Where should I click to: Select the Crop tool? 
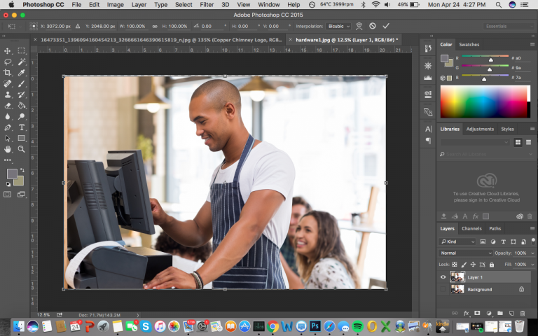click(8, 72)
